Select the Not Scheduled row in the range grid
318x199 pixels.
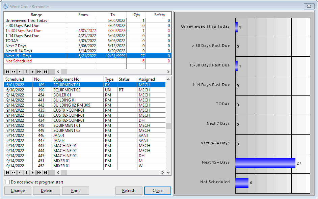[34, 61]
